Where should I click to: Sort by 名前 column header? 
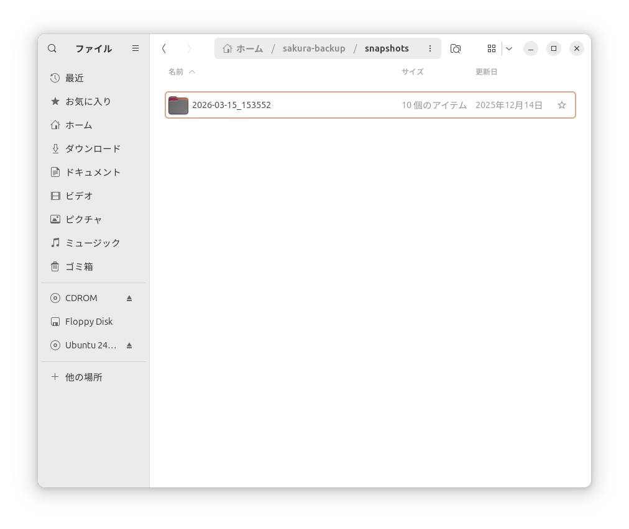[176, 72]
